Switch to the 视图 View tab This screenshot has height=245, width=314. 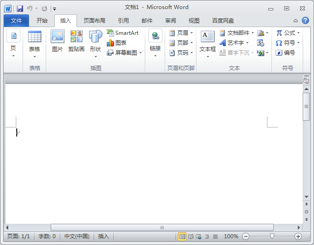pyautogui.click(x=194, y=21)
